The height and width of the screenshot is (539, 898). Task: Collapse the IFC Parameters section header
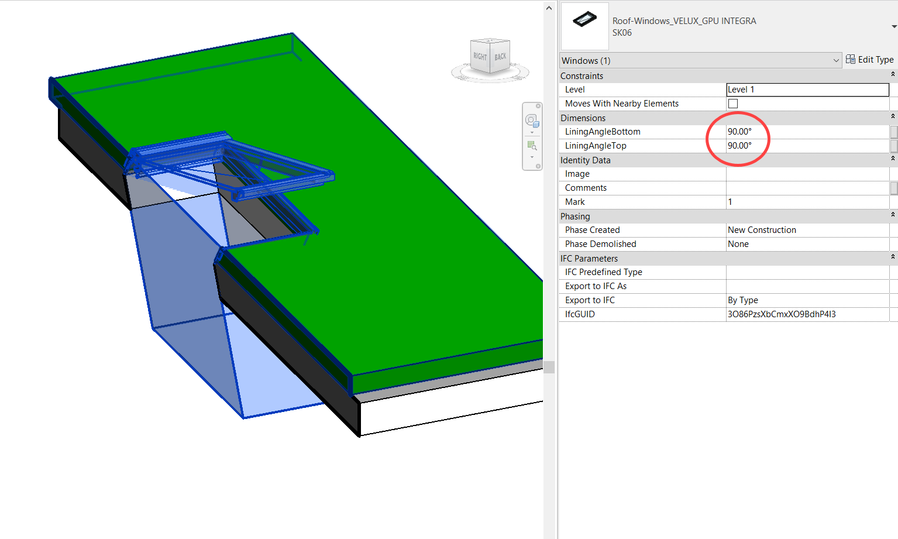[x=892, y=257]
